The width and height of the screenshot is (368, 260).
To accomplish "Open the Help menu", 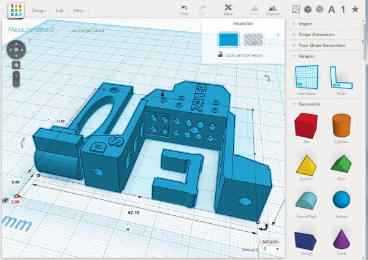I will pos(79,10).
